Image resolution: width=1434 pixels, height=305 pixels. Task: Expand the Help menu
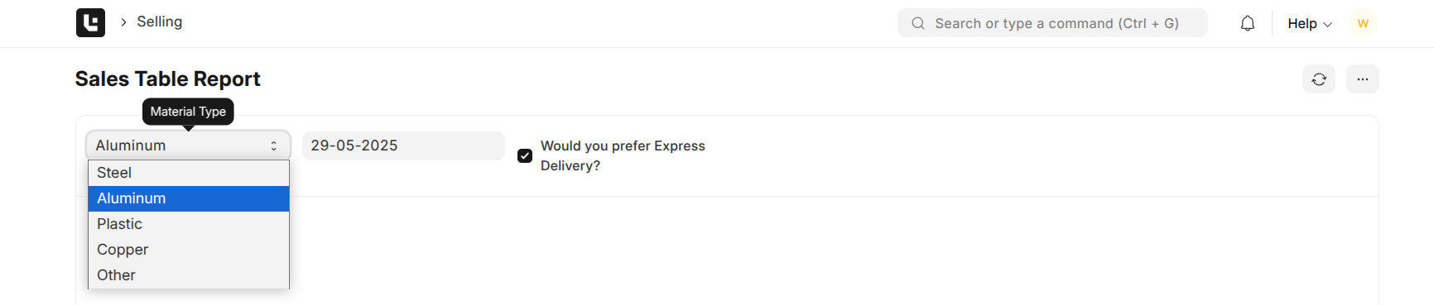1310,24
